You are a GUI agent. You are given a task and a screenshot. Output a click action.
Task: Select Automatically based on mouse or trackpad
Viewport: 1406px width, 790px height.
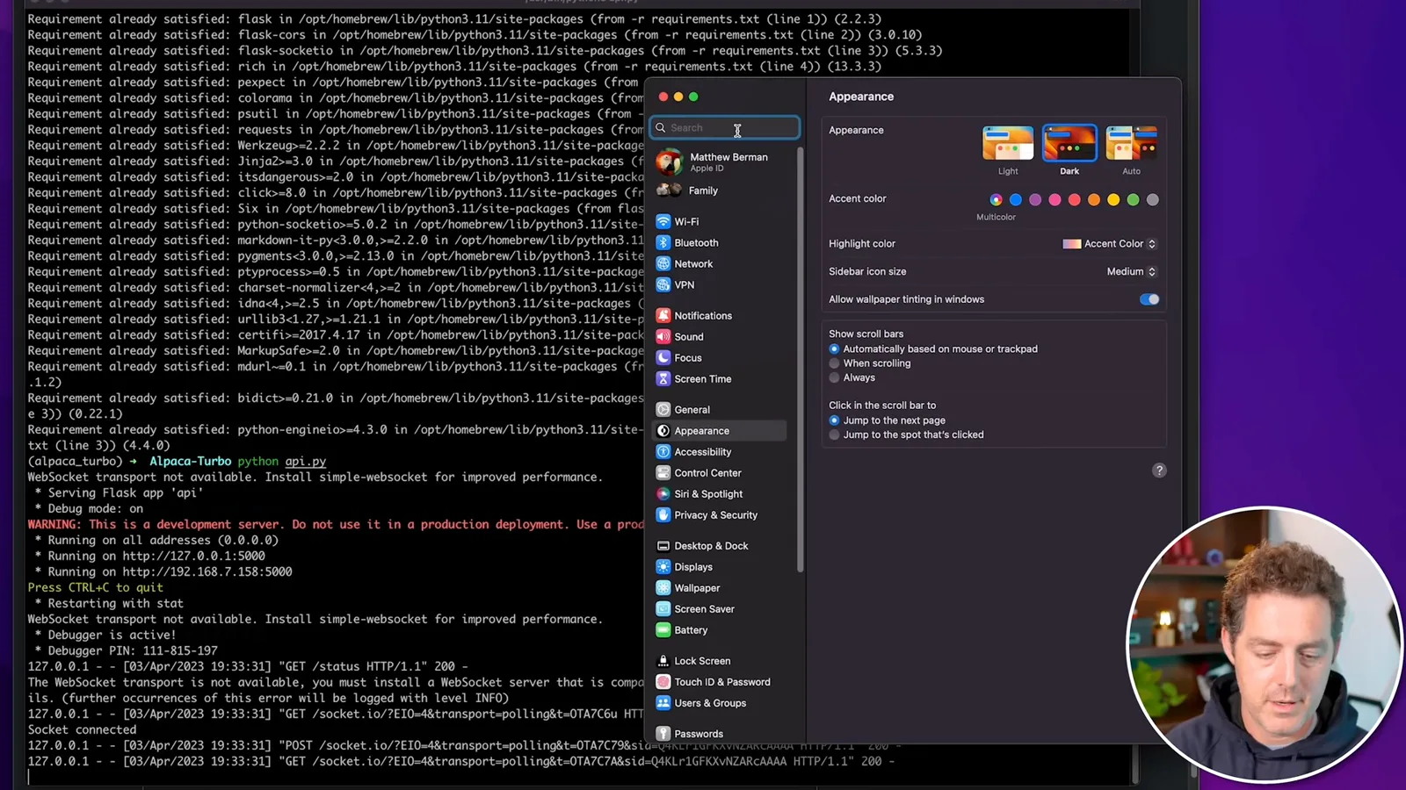[834, 349]
